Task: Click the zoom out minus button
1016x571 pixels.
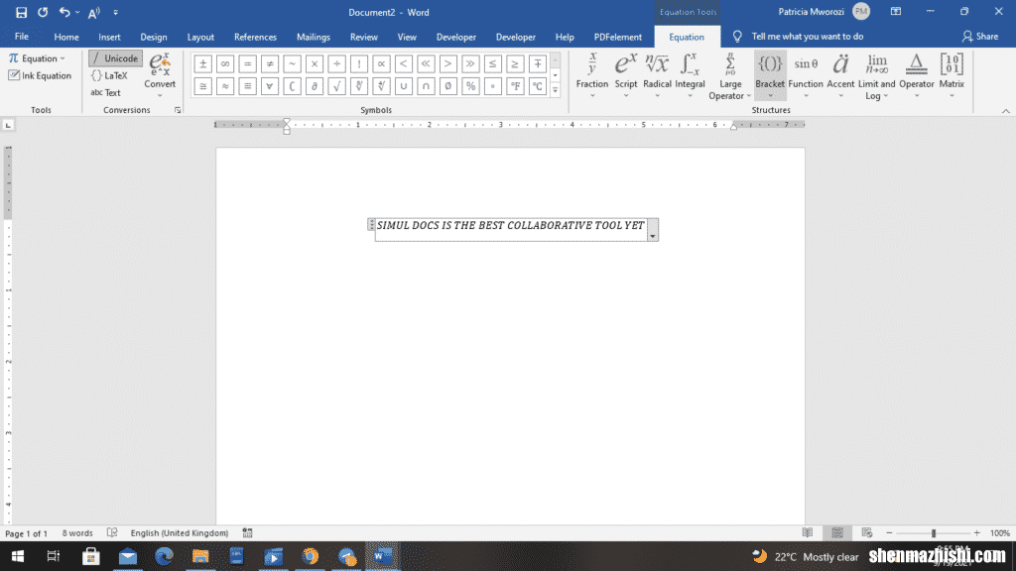Action: (889, 532)
